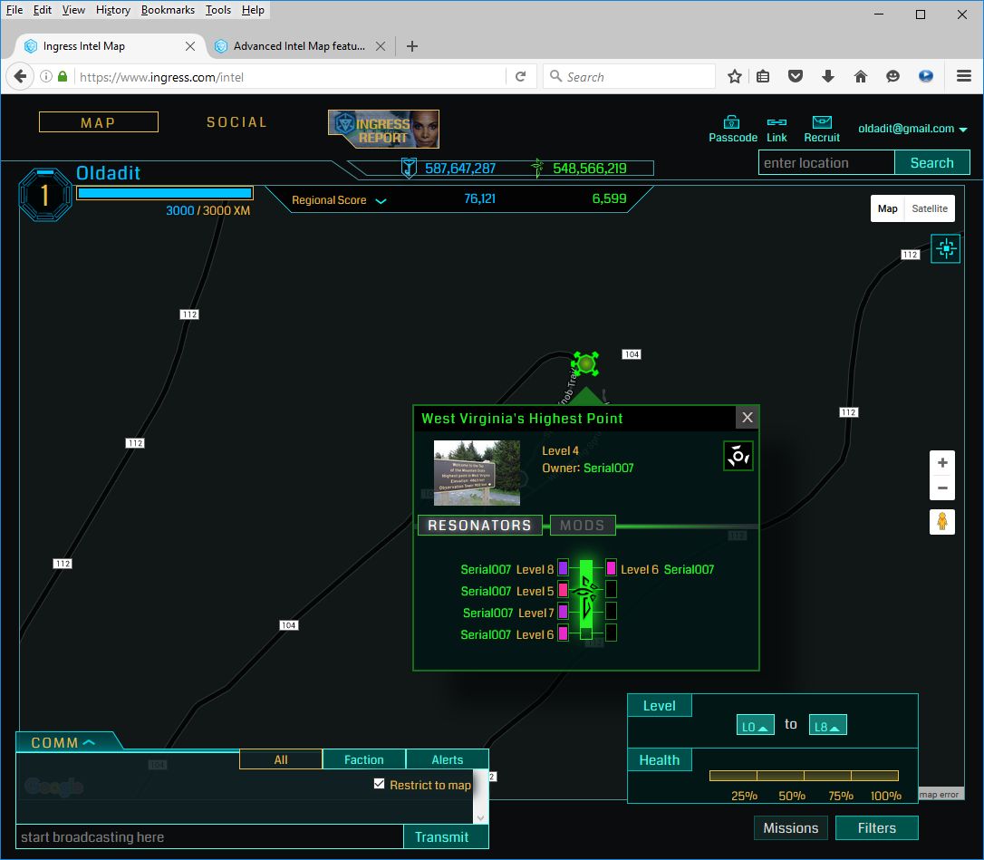Click the portal link icon in popup

point(738,456)
